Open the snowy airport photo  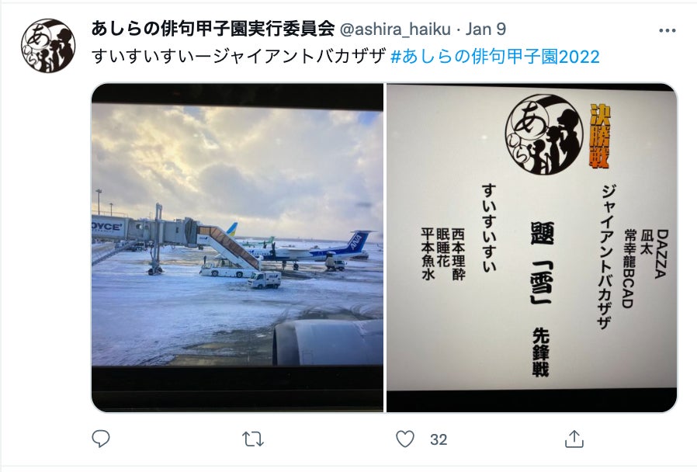click(238, 248)
